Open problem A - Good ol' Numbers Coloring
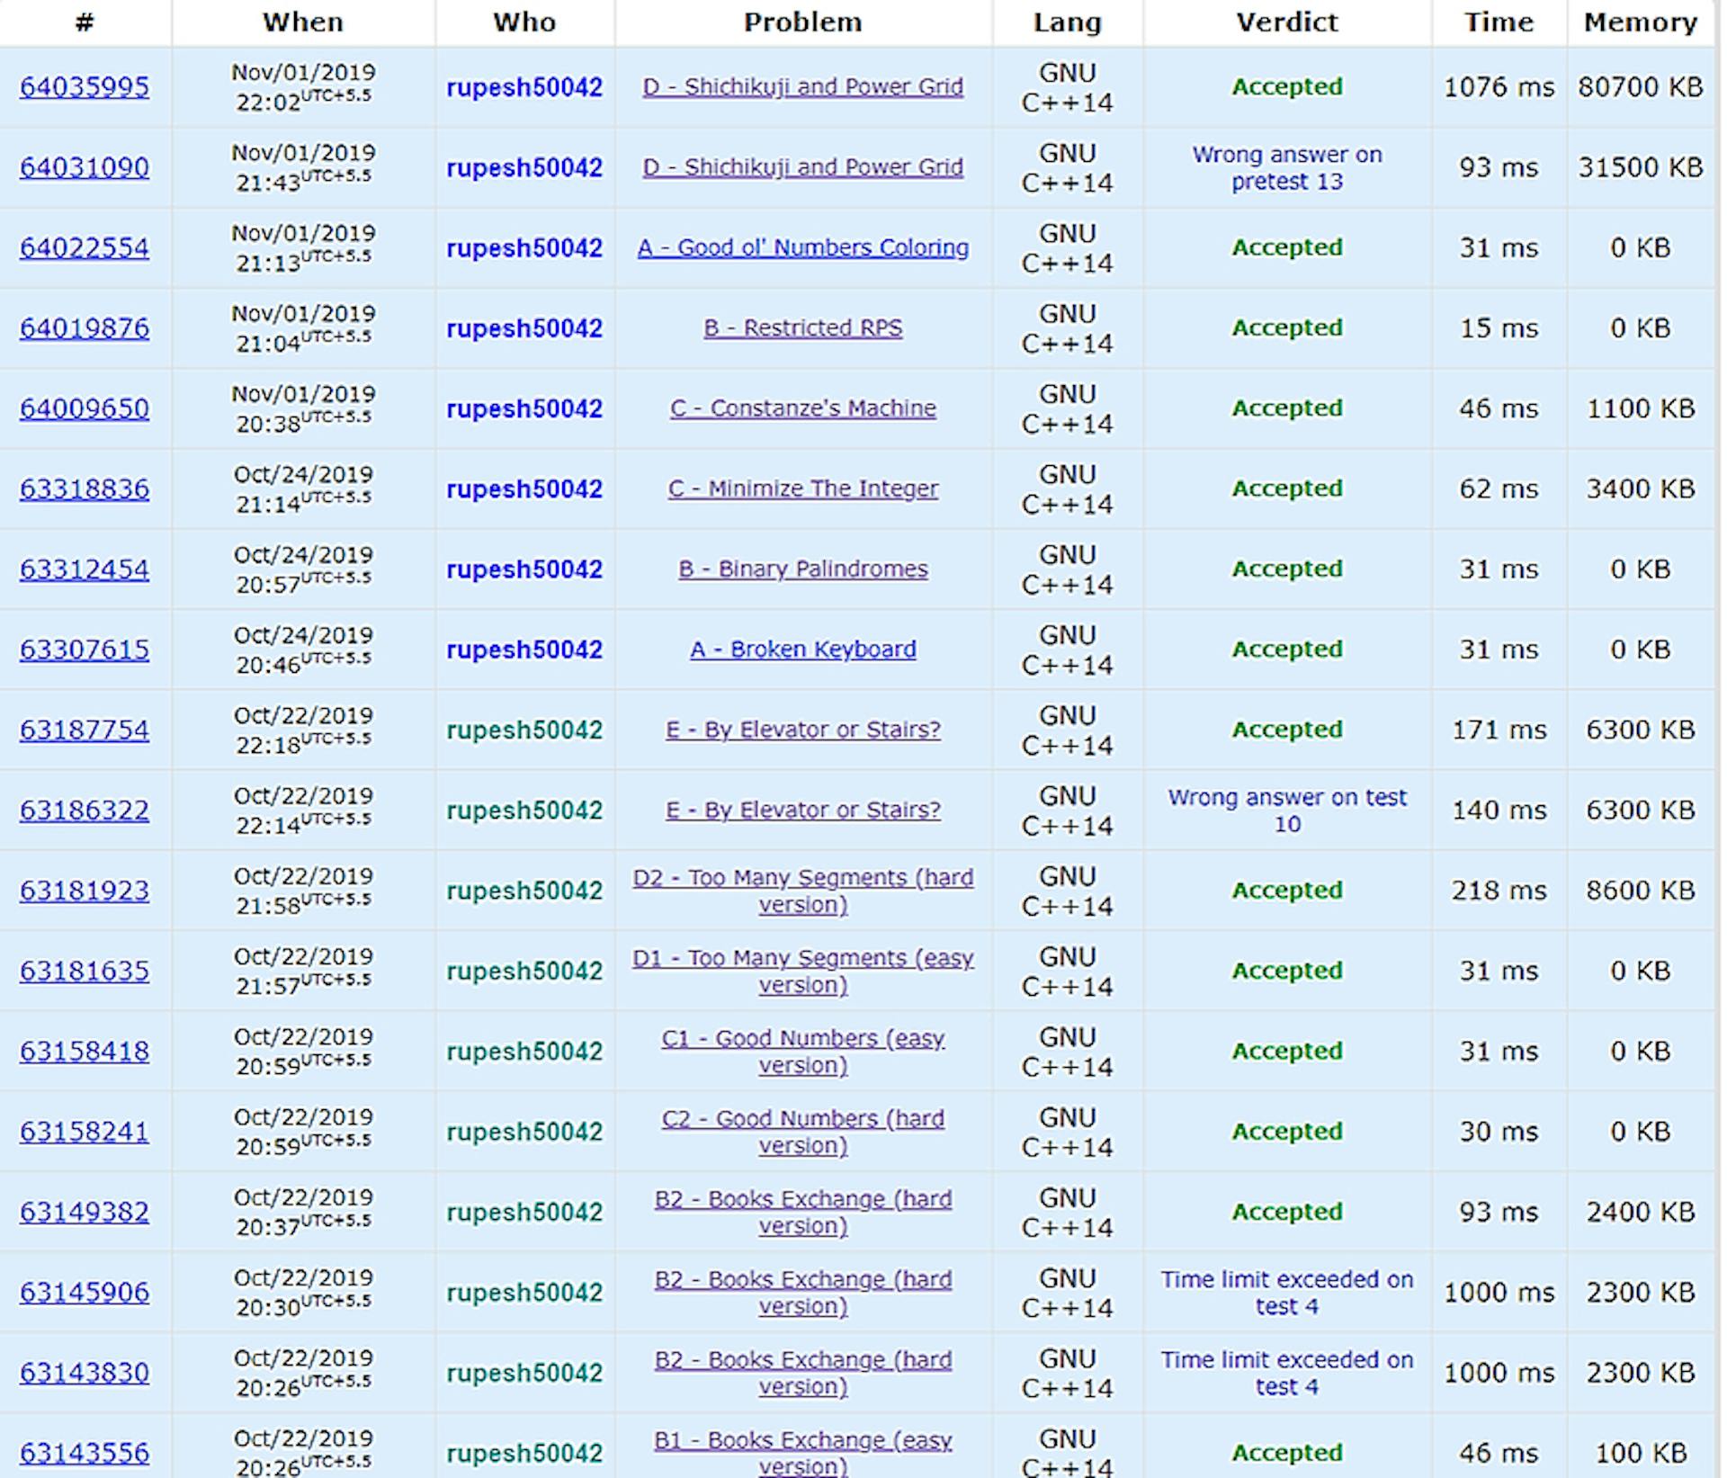The height and width of the screenshot is (1478, 1727). pos(803,247)
